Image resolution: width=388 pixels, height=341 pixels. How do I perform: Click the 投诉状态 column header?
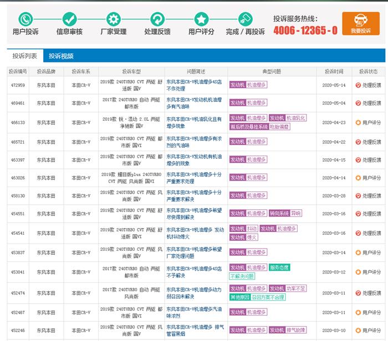pyautogui.click(x=369, y=71)
